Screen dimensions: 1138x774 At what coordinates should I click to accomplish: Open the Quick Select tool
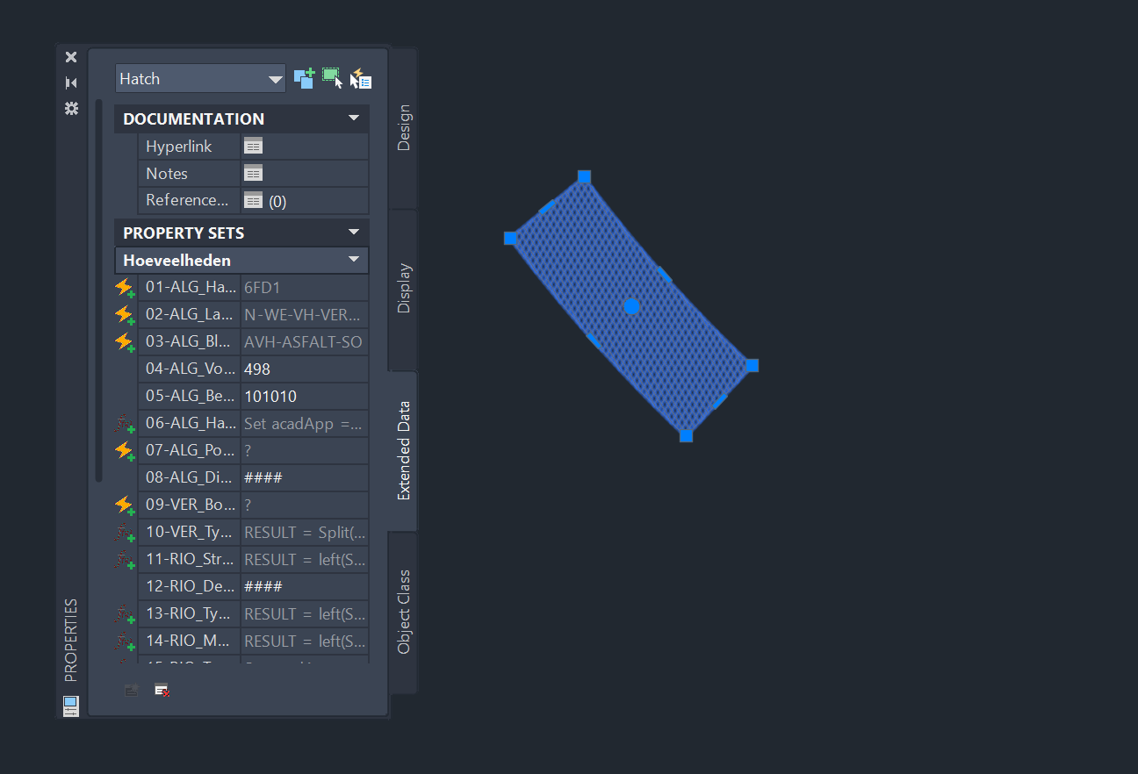coord(361,78)
